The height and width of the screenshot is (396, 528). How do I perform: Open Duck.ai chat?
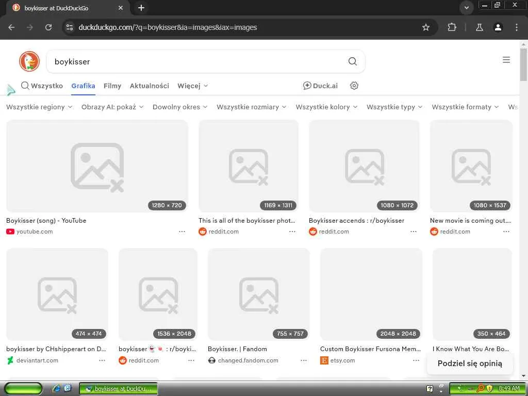tap(320, 86)
